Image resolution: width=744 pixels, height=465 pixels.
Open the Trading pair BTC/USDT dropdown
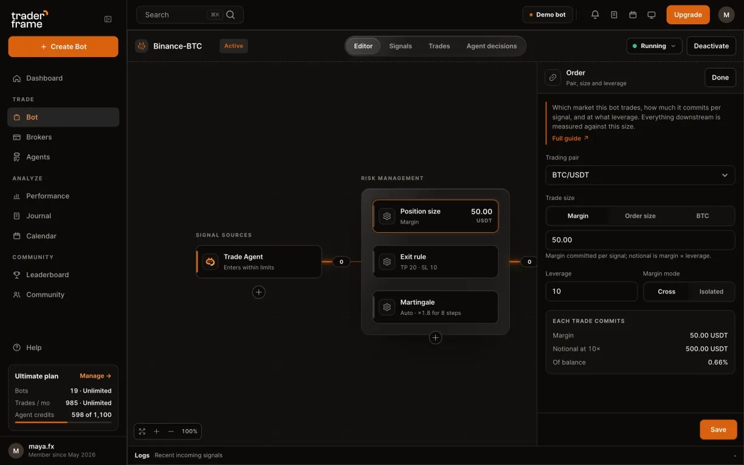(640, 175)
